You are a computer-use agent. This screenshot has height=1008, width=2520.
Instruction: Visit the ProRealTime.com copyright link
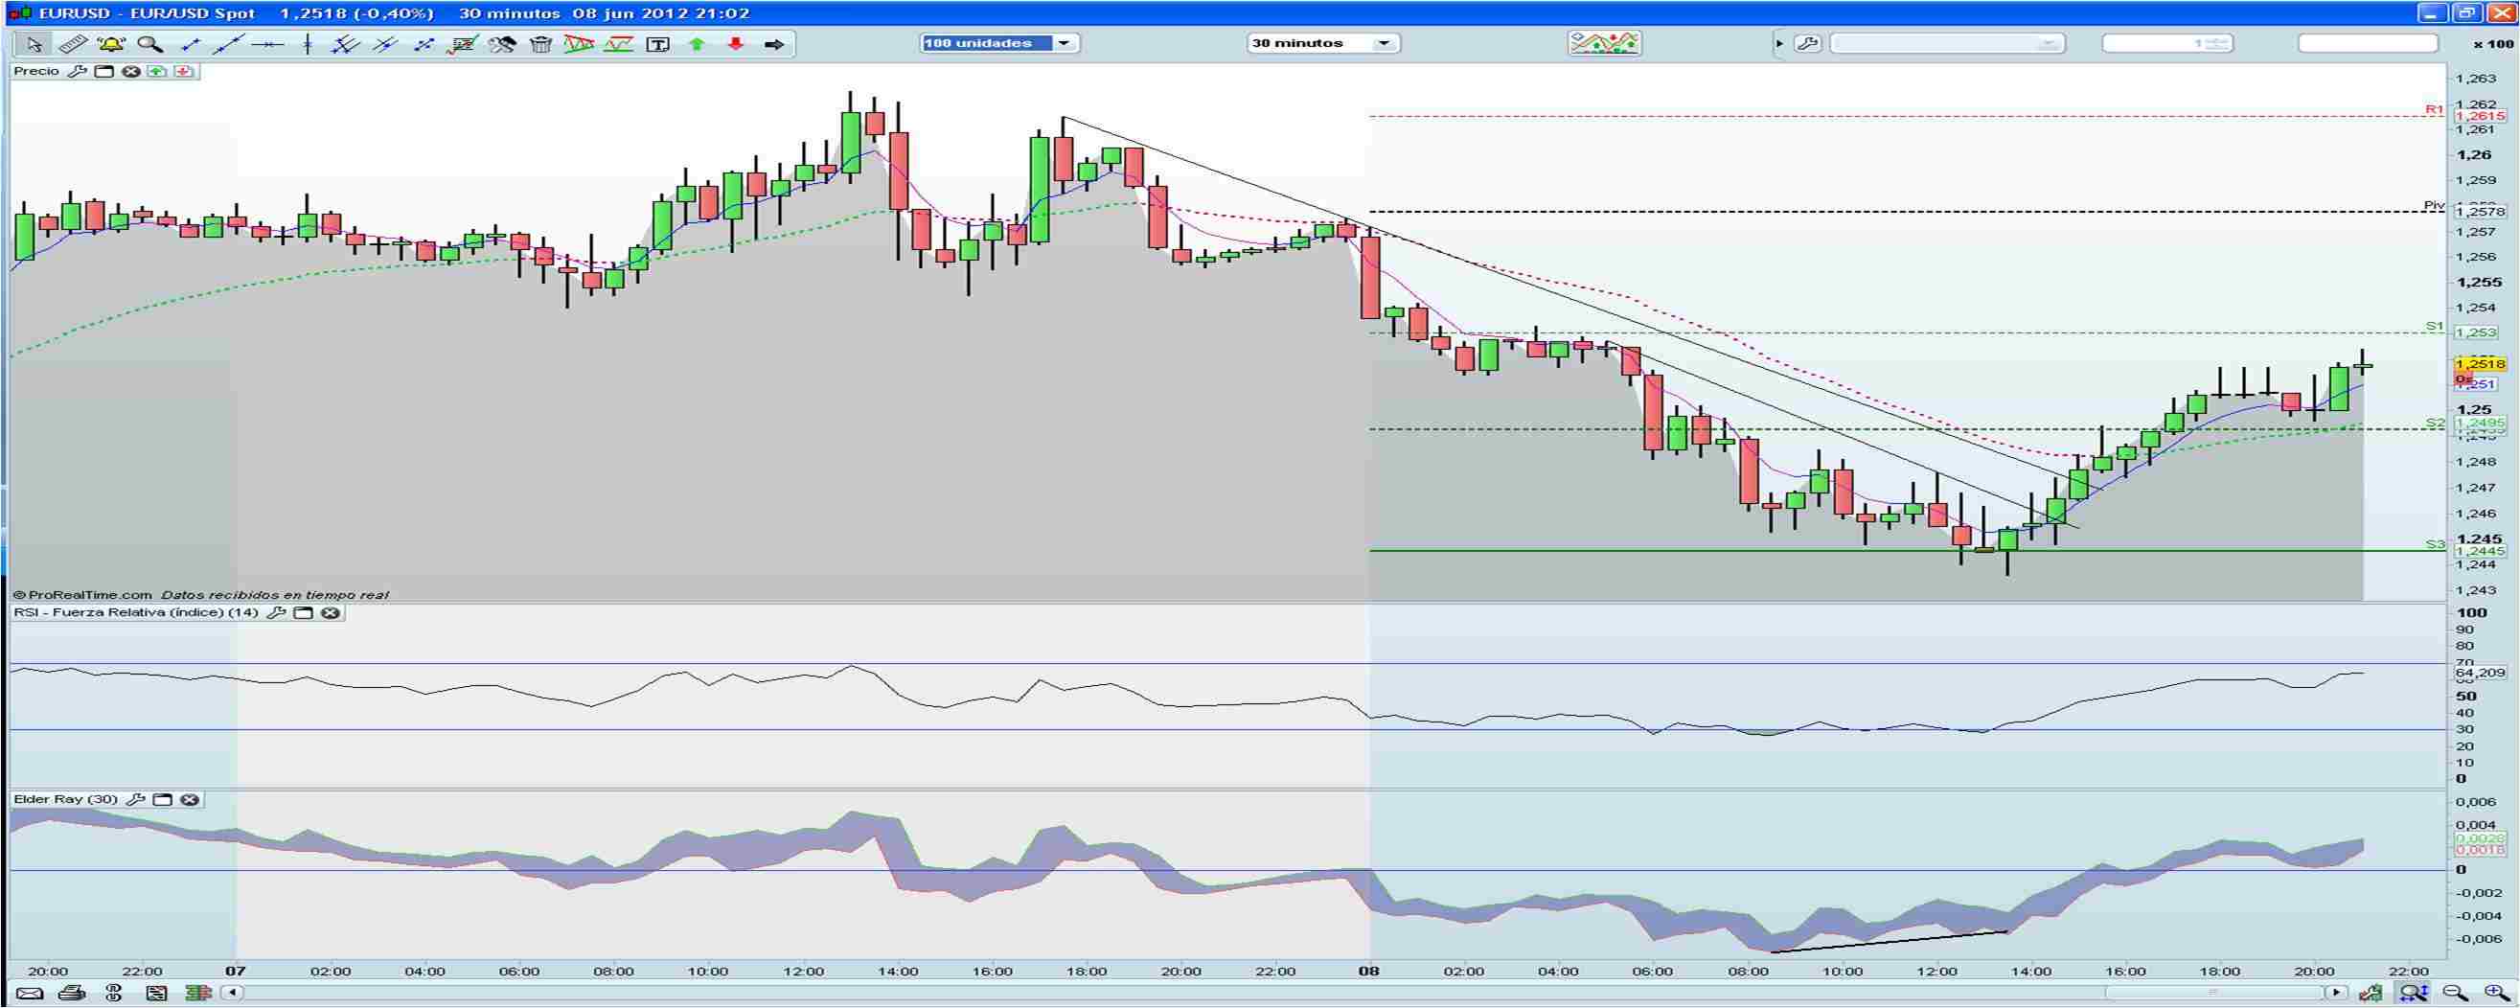tap(79, 594)
